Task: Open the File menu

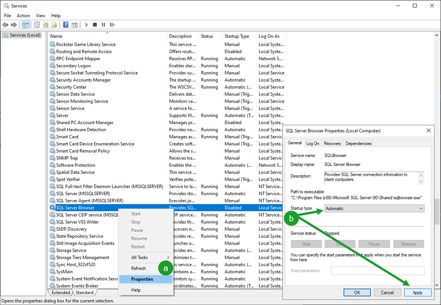Action: pyautogui.click(x=7, y=16)
